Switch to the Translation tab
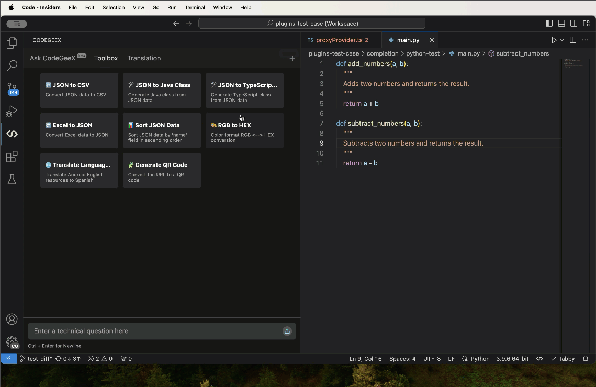This screenshot has height=387, width=596. click(x=144, y=58)
